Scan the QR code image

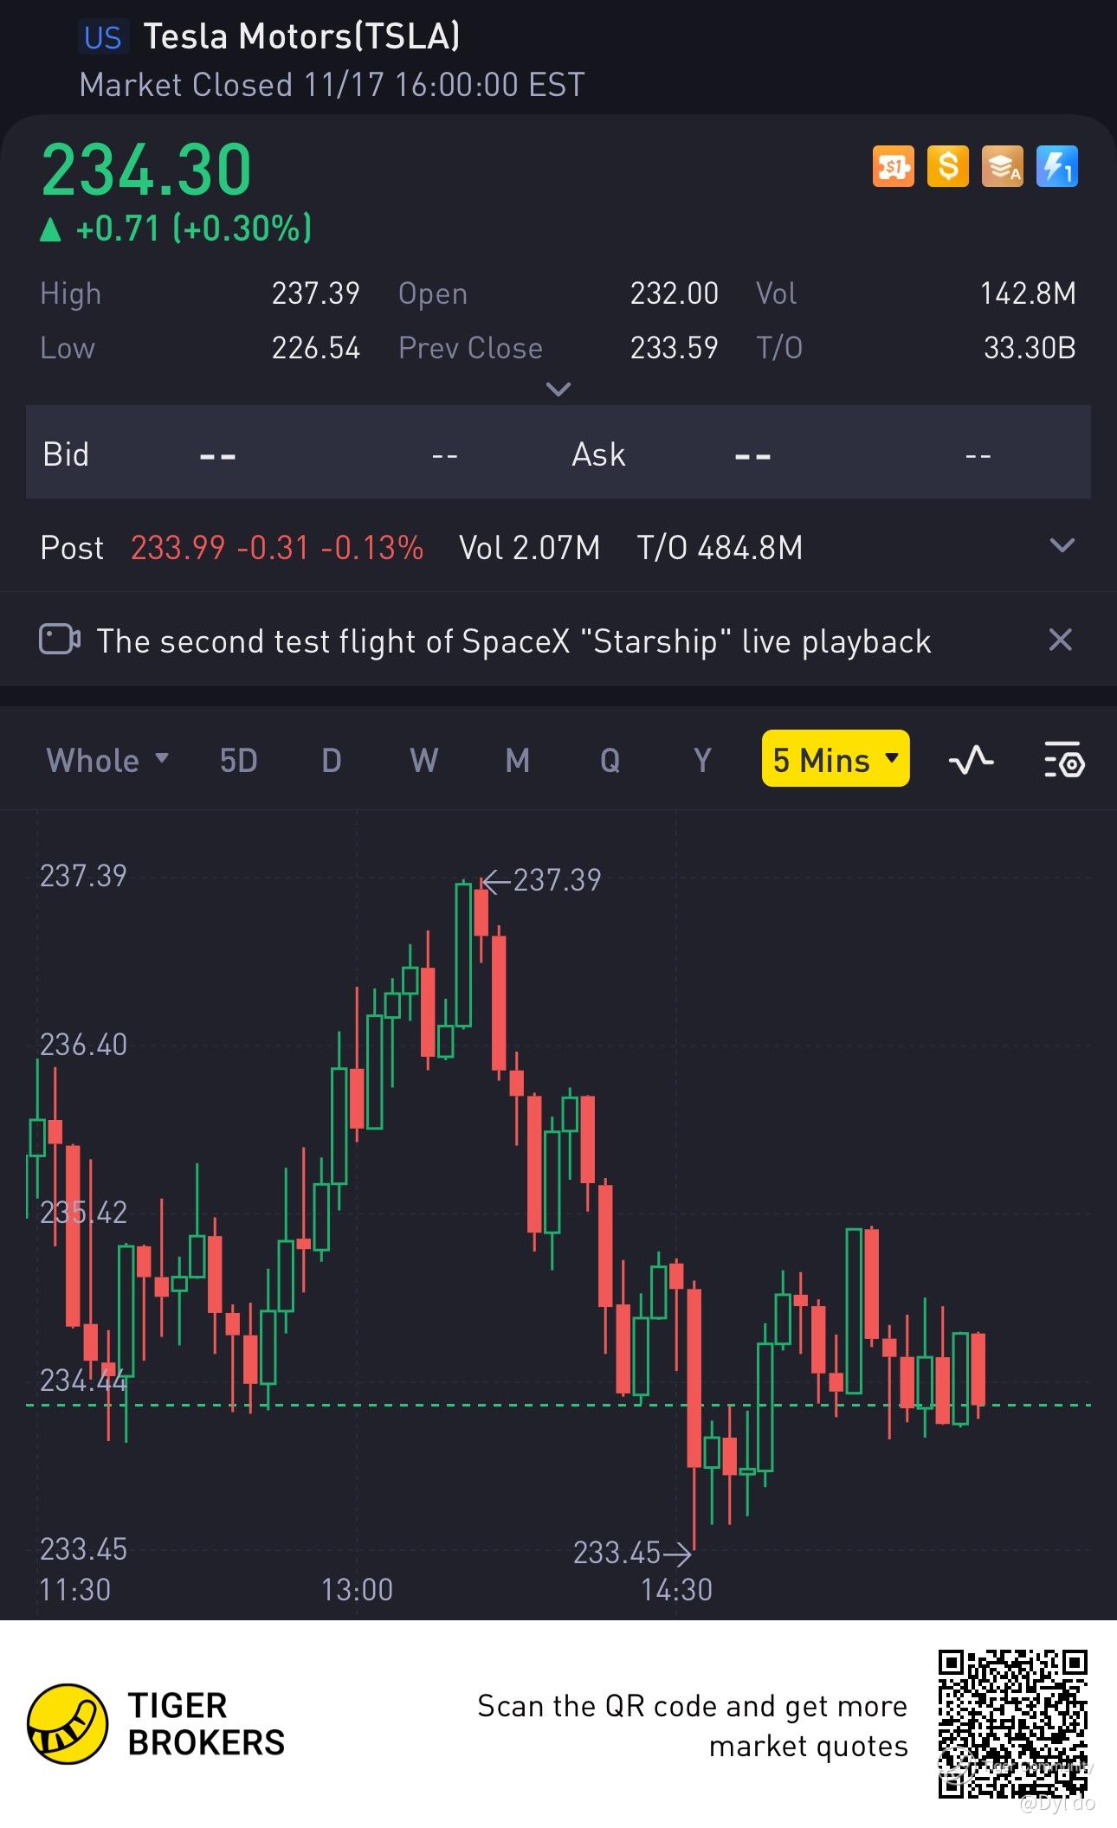pos(1012,1724)
